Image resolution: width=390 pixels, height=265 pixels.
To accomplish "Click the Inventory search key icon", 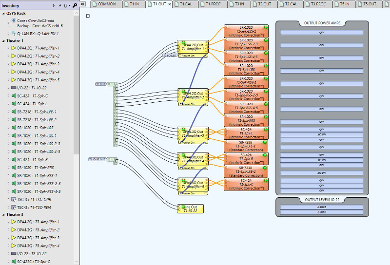I will [75, 5].
